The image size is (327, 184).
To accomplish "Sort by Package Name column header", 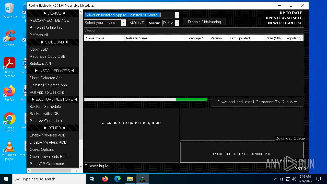I will [x=198, y=38].
